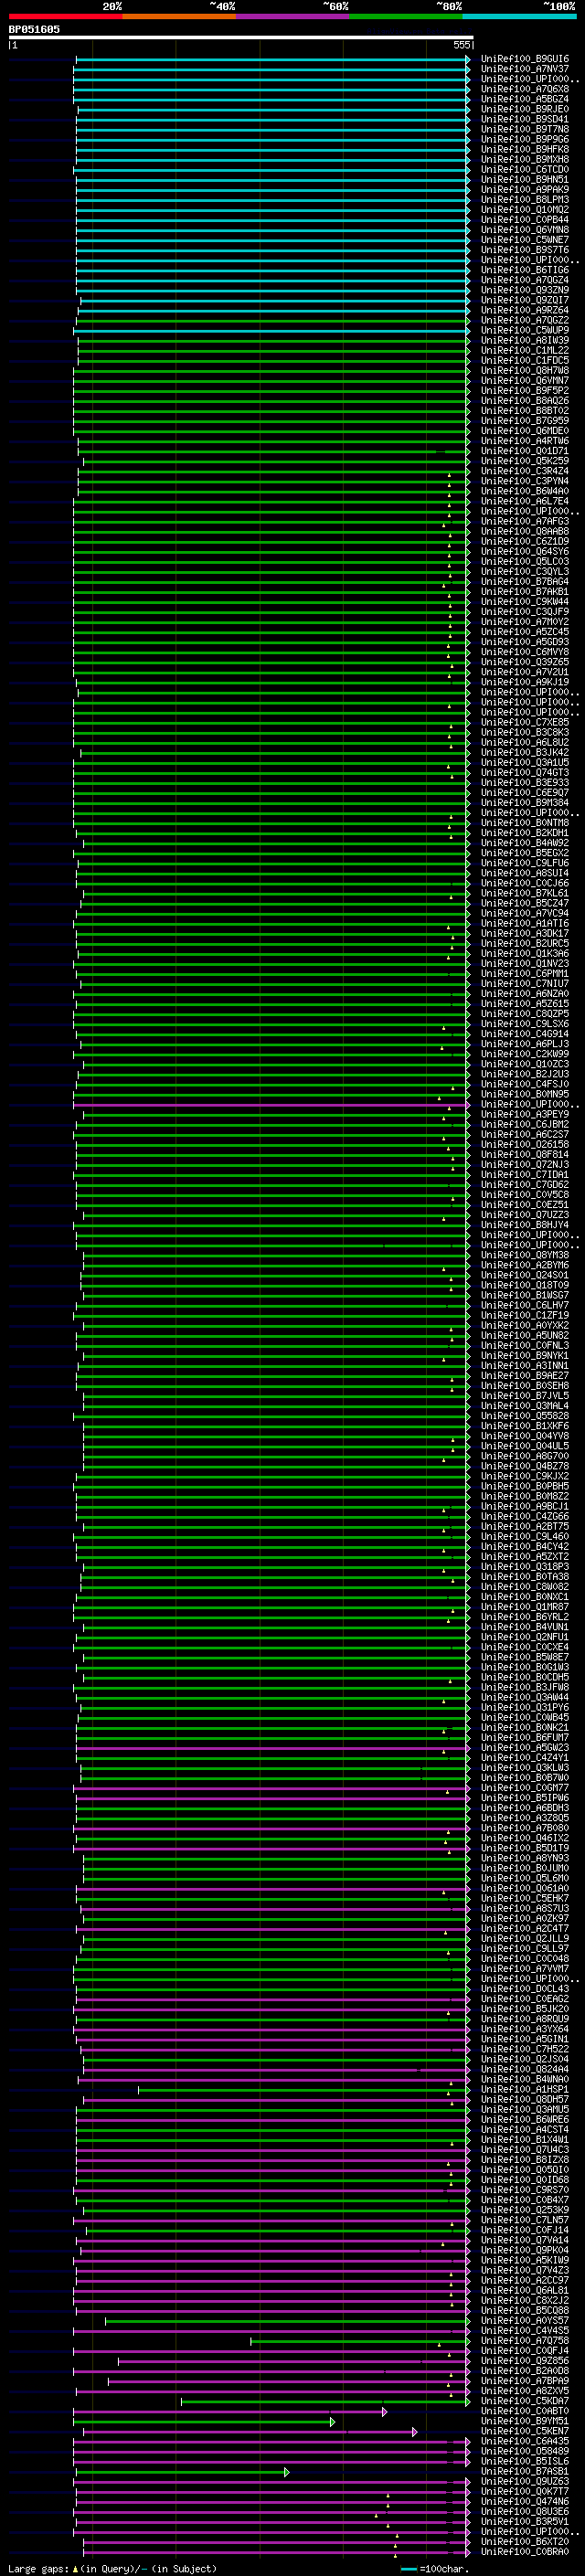Click the UniRef100_Q93ZN9 label
The height and width of the screenshot is (2576, 585).
pos(525,290)
